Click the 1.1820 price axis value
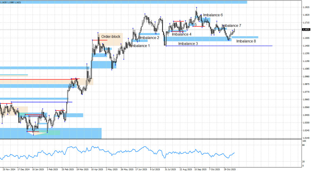311x172 pixels. click(x=306, y=15)
